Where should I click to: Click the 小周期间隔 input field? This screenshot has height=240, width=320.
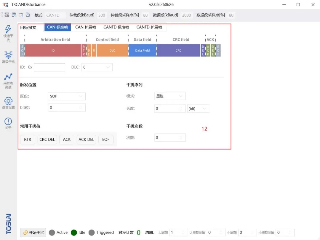pos(285,233)
